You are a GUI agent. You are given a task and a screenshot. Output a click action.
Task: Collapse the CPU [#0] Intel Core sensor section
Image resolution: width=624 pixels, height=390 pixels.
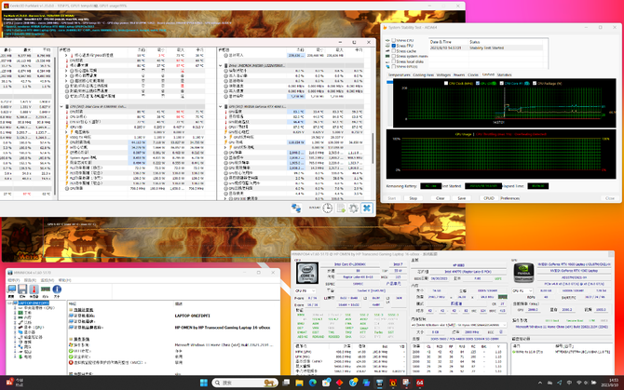coord(61,106)
